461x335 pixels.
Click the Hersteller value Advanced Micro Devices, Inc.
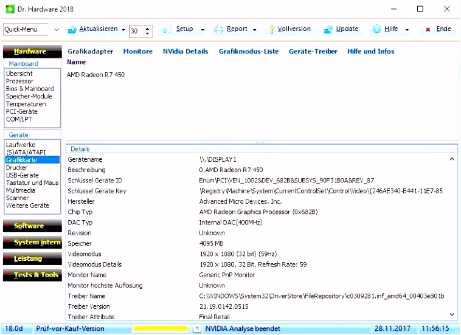(240, 201)
